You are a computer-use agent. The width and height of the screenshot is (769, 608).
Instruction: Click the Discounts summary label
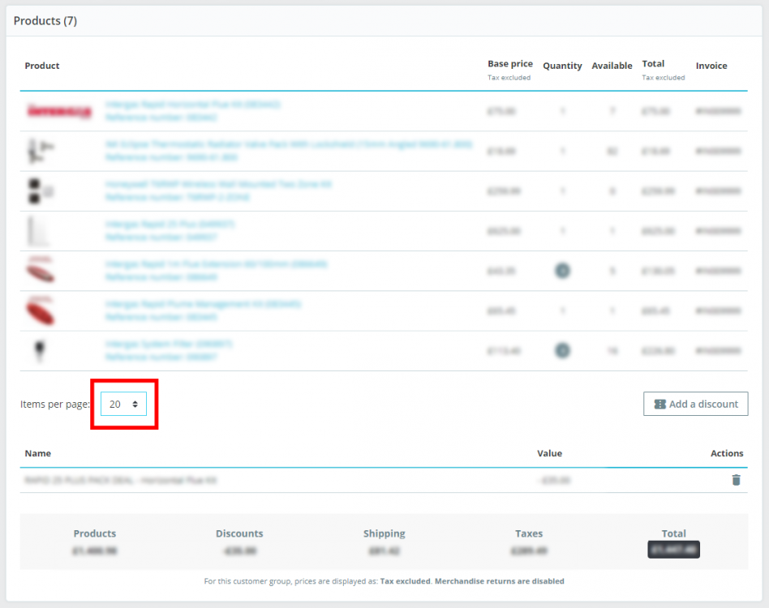click(x=239, y=533)
